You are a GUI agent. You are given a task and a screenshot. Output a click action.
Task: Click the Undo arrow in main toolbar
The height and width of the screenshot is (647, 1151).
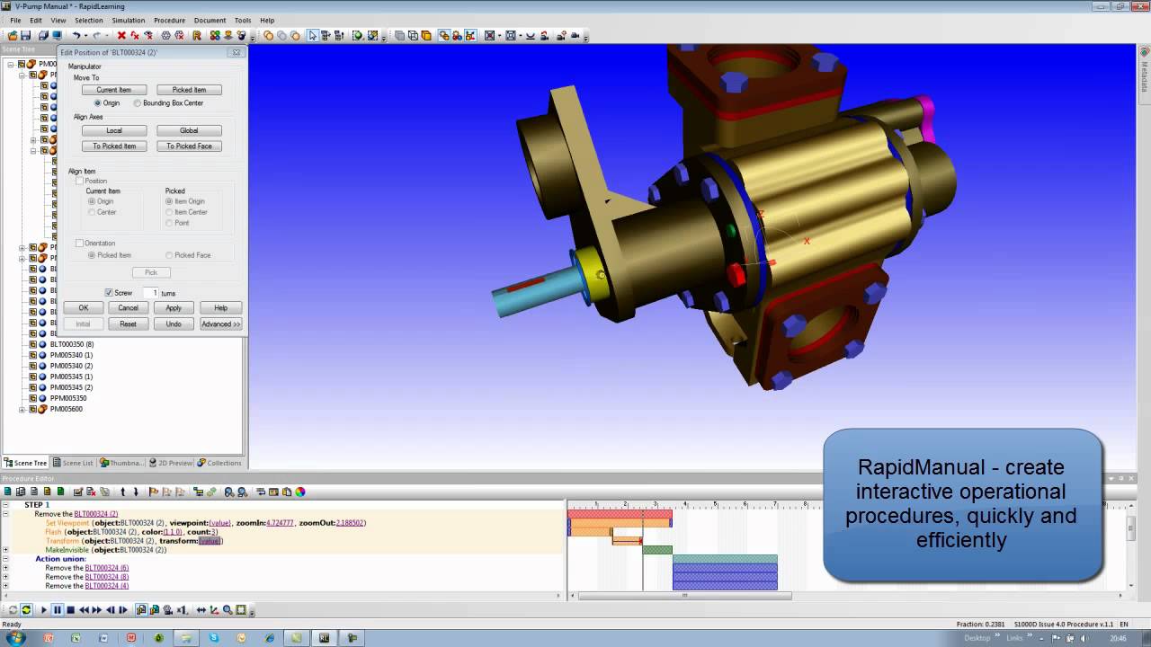click(76, 36)
